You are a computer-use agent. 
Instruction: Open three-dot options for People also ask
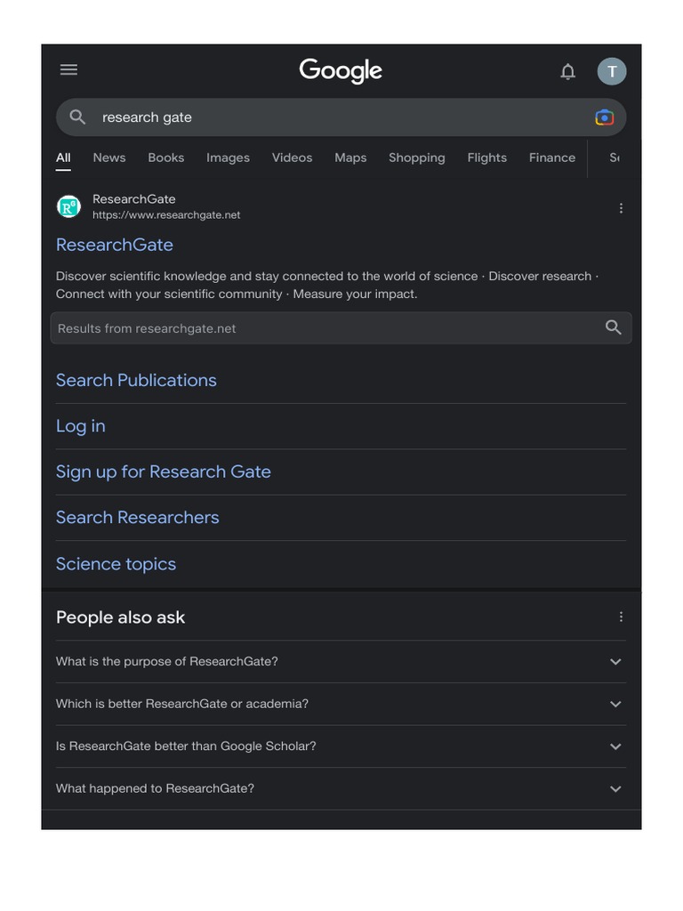[621, 617]
